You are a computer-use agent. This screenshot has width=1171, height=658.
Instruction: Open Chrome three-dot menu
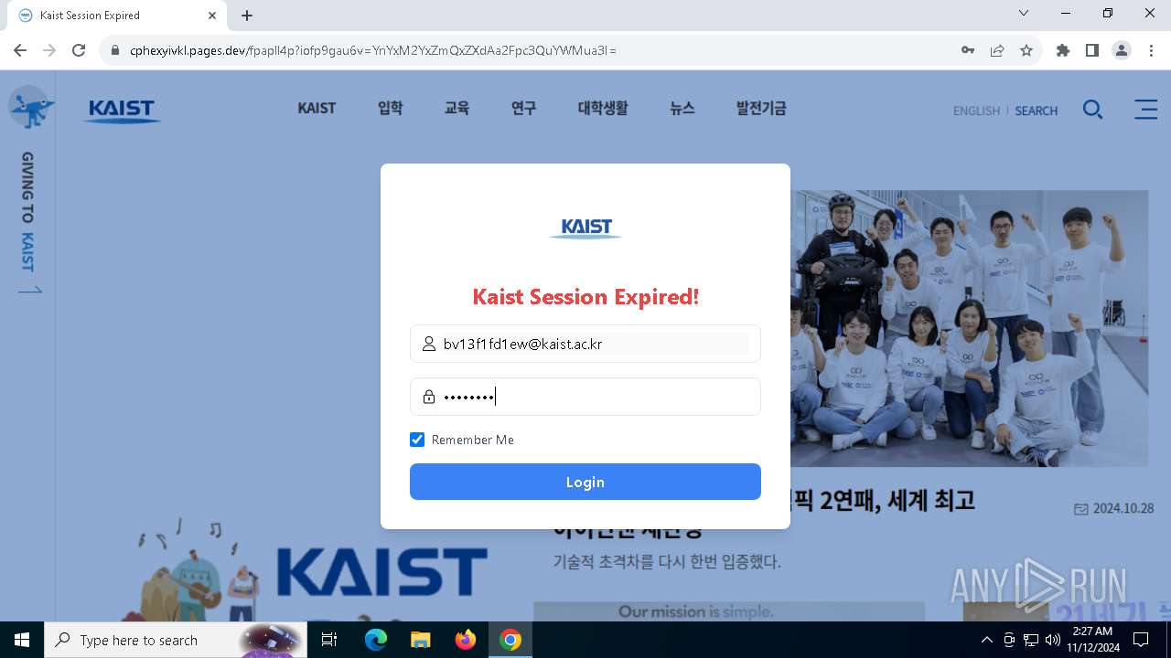tap(1150, 50)
